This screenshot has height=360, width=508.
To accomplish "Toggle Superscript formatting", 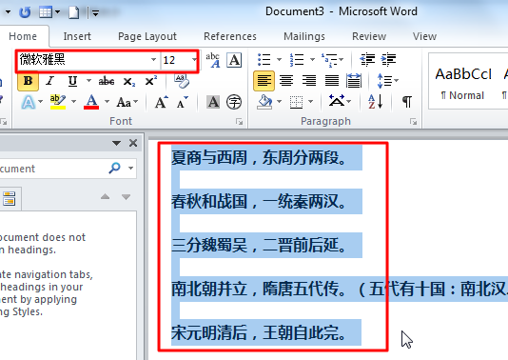I will click(150, 81).
